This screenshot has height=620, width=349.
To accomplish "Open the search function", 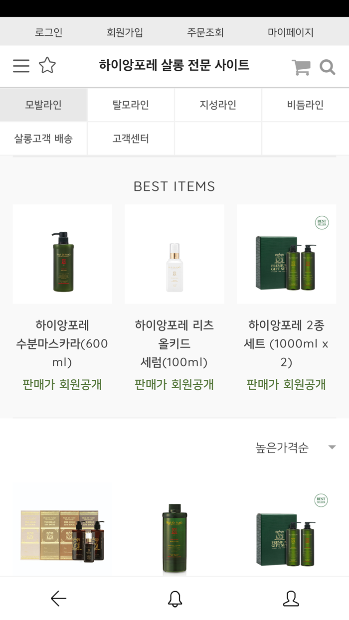I will click(x=328, y=67).
